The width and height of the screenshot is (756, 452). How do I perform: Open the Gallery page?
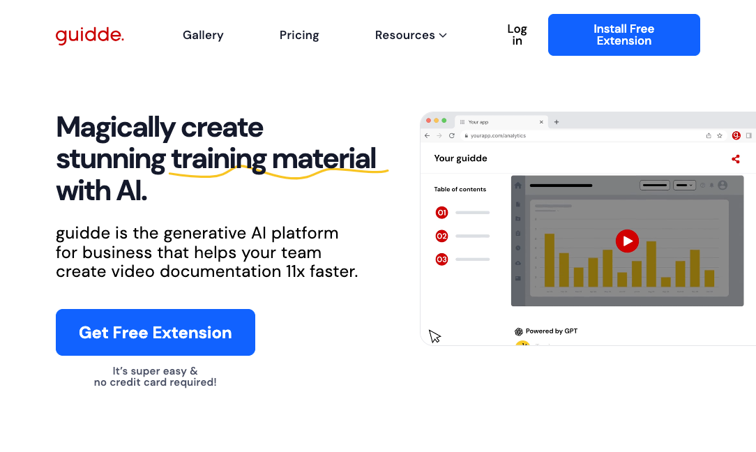[x=203, y=35]
